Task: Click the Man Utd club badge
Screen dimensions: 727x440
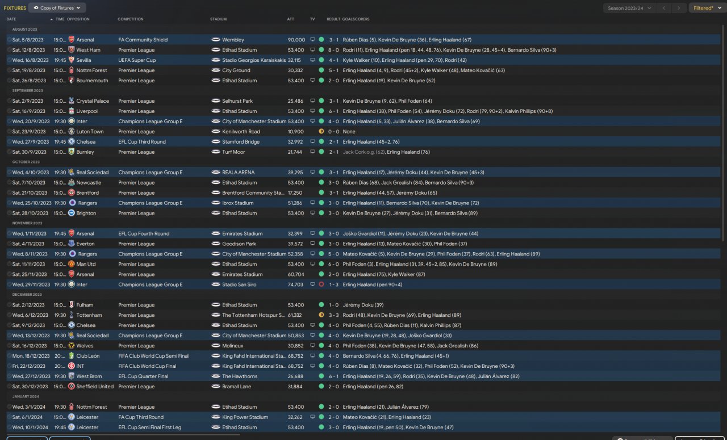Action: (x=71, y=265)
